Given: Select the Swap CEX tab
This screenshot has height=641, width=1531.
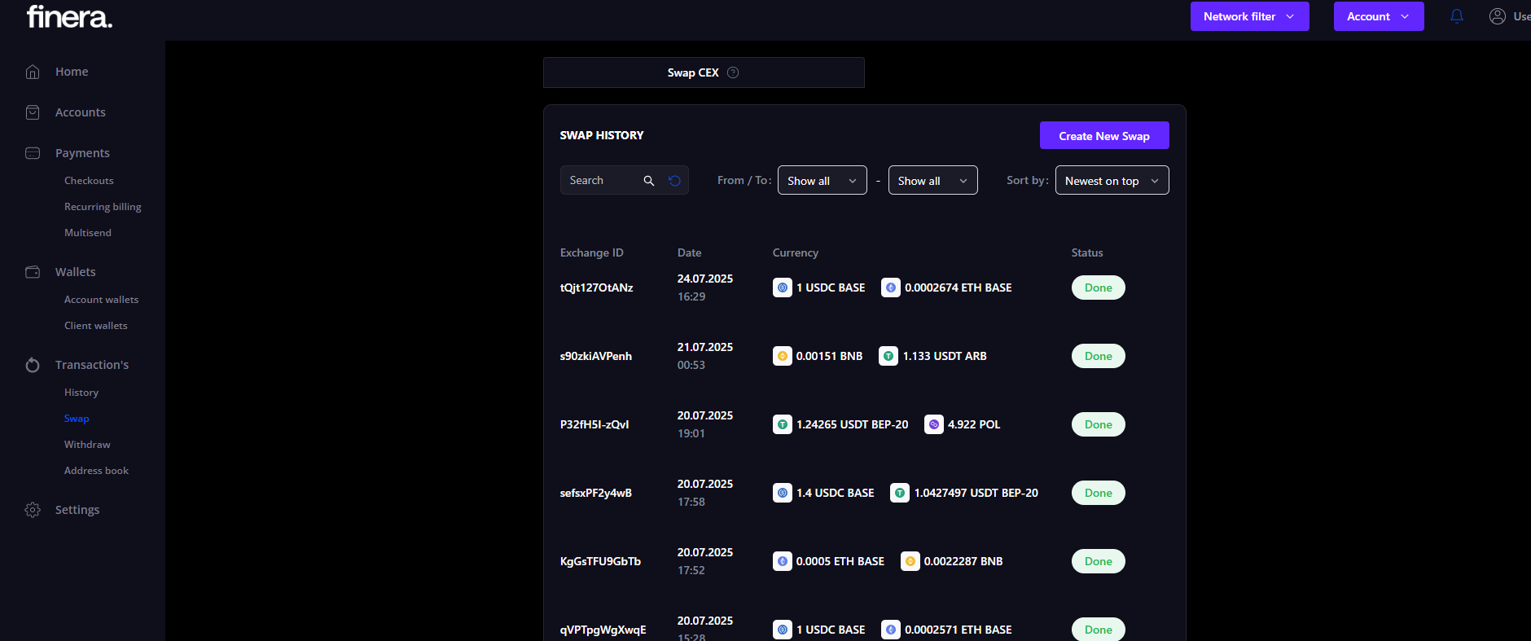Looking at the screenshot, I should point(693,72).
